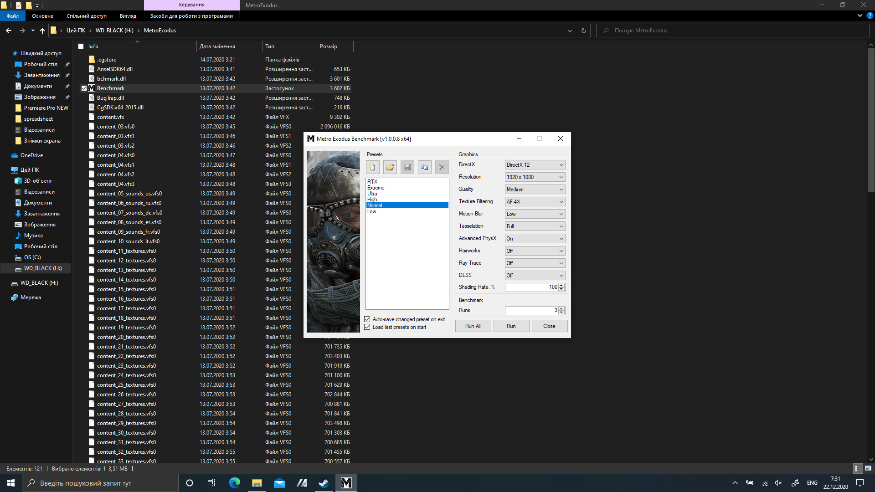The image size is (875, 492).
Task: Switch to large icons view in Explorer
Action: (x=868, y=468)
